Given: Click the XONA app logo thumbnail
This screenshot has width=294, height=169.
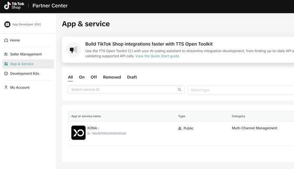Looking at the screenshot, I should tap(78, 133).
